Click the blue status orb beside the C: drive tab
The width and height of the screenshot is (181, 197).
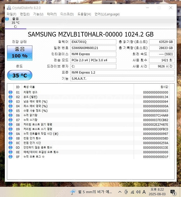pyautogui.click(x=7, y=19)
